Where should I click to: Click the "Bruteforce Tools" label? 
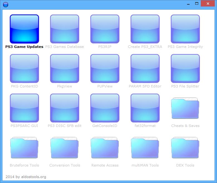pyautogui.click(x=24, y=165)
